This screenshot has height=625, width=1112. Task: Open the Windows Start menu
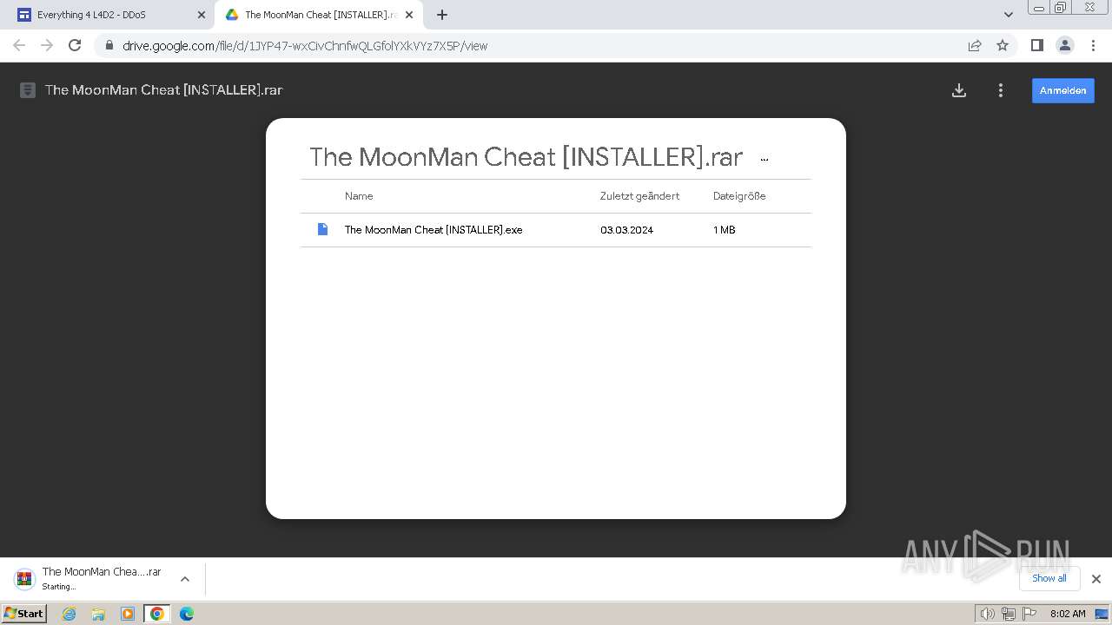24,613
